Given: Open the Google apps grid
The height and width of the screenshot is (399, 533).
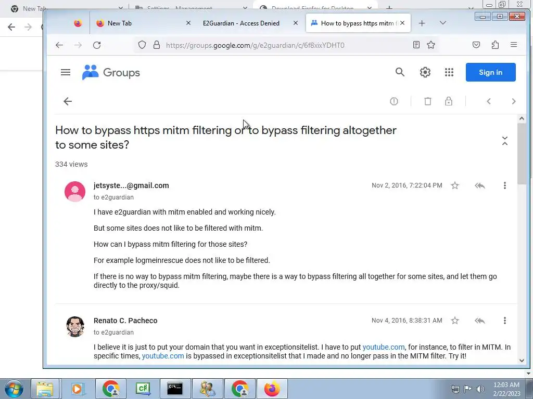Looking at the screenshot, I should 449,72.
